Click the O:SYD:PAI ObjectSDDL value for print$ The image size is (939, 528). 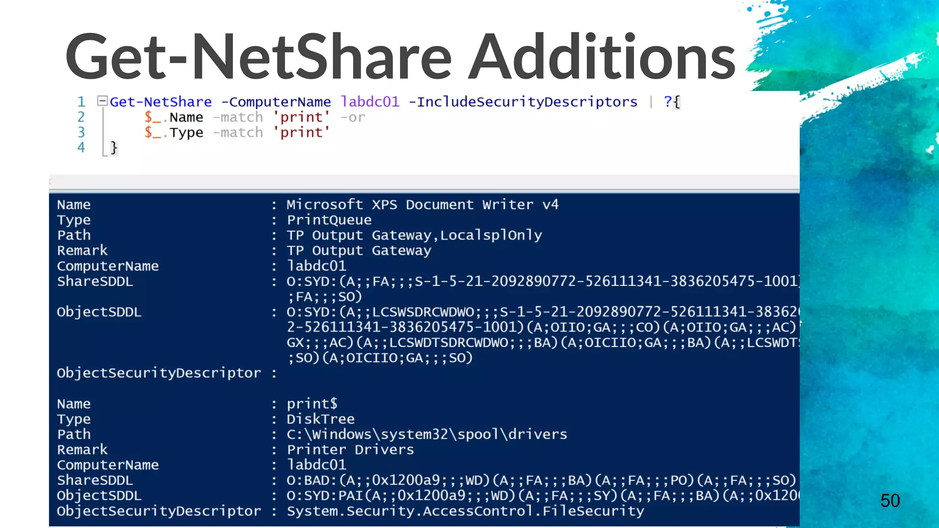click(x=543, y=495)
